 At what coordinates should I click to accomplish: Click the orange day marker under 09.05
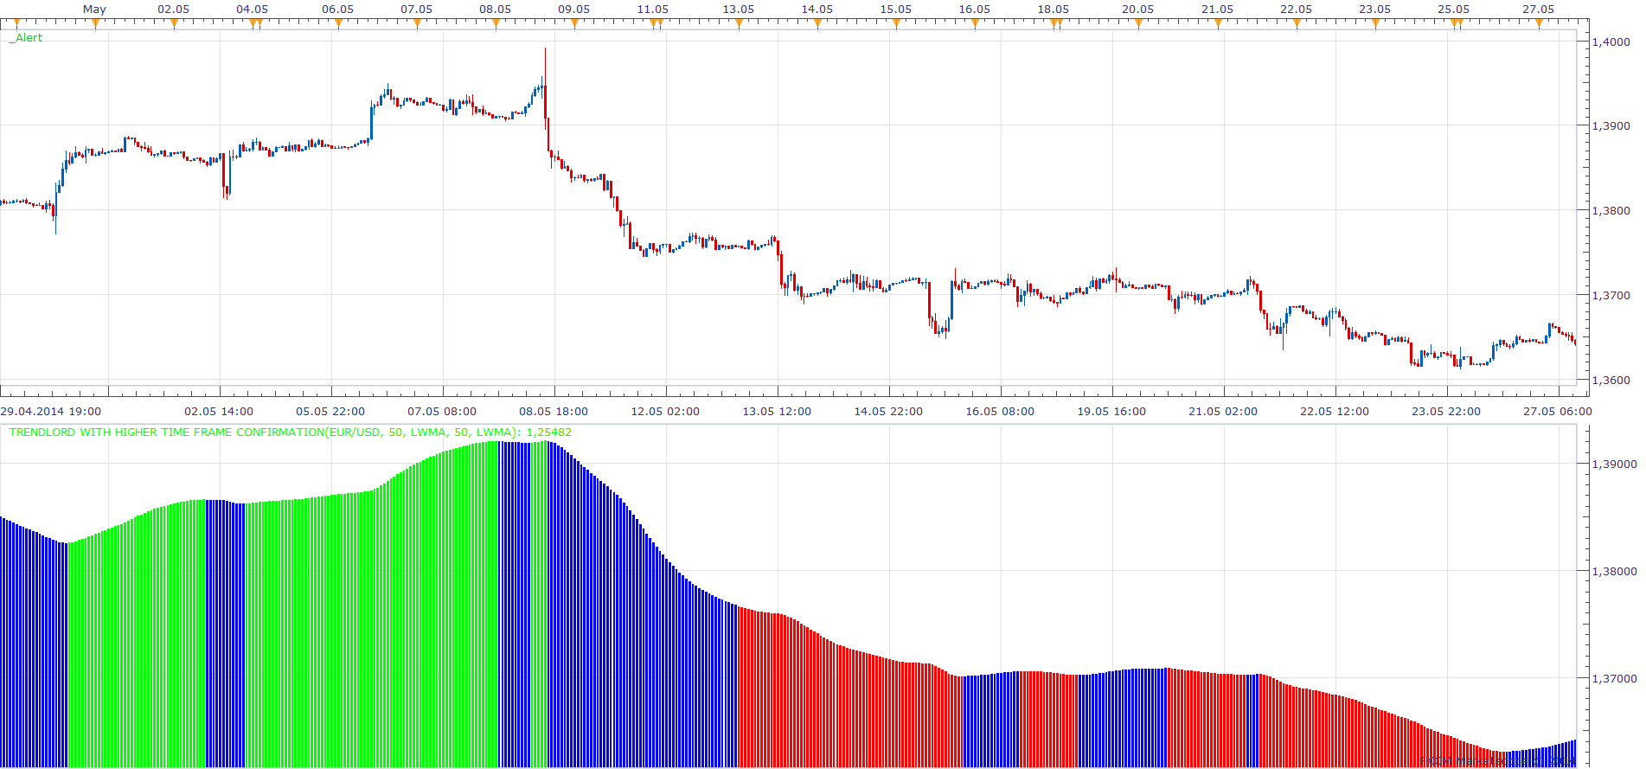point(574,24)
